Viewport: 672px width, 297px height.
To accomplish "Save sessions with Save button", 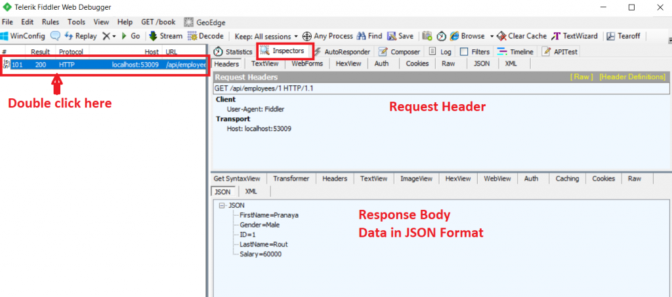I will tap(400, 36).
